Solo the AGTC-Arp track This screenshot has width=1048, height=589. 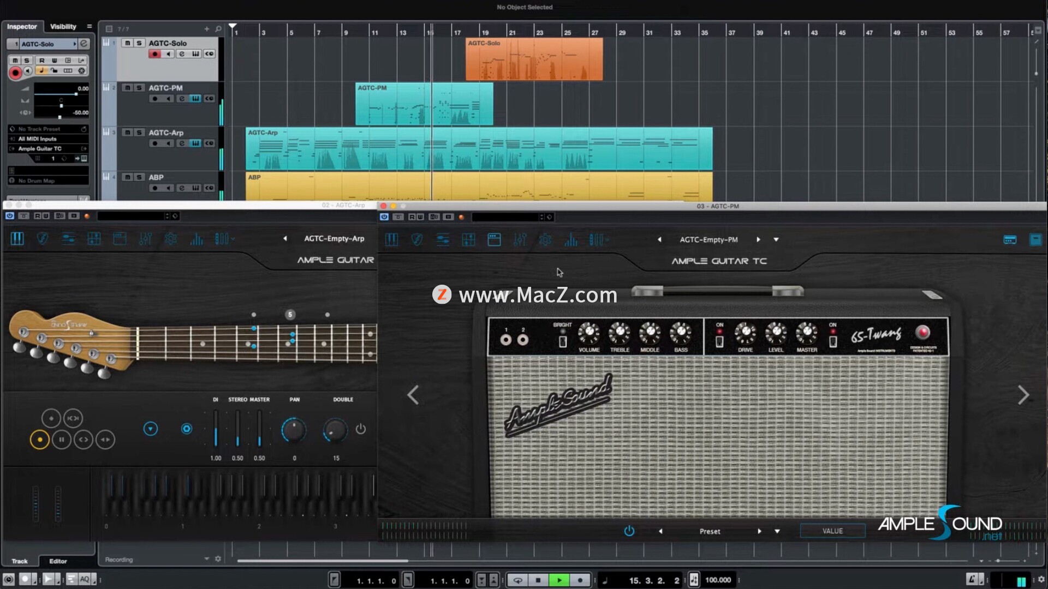pyautogui.click(x=139, y=133)
